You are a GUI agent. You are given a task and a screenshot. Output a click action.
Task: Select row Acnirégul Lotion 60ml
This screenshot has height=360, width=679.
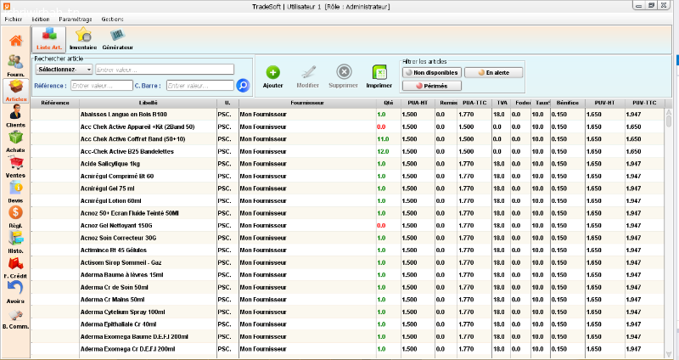347,201
